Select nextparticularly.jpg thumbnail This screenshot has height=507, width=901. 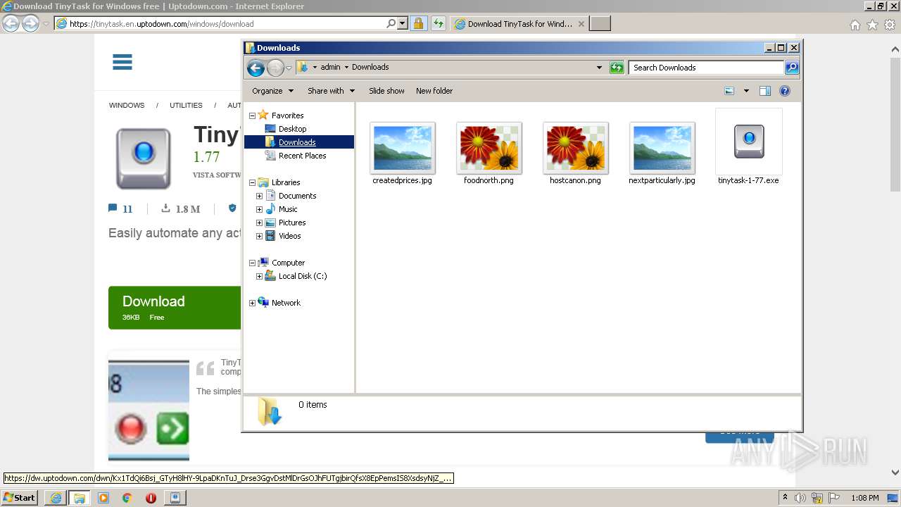tap(662, 149)
